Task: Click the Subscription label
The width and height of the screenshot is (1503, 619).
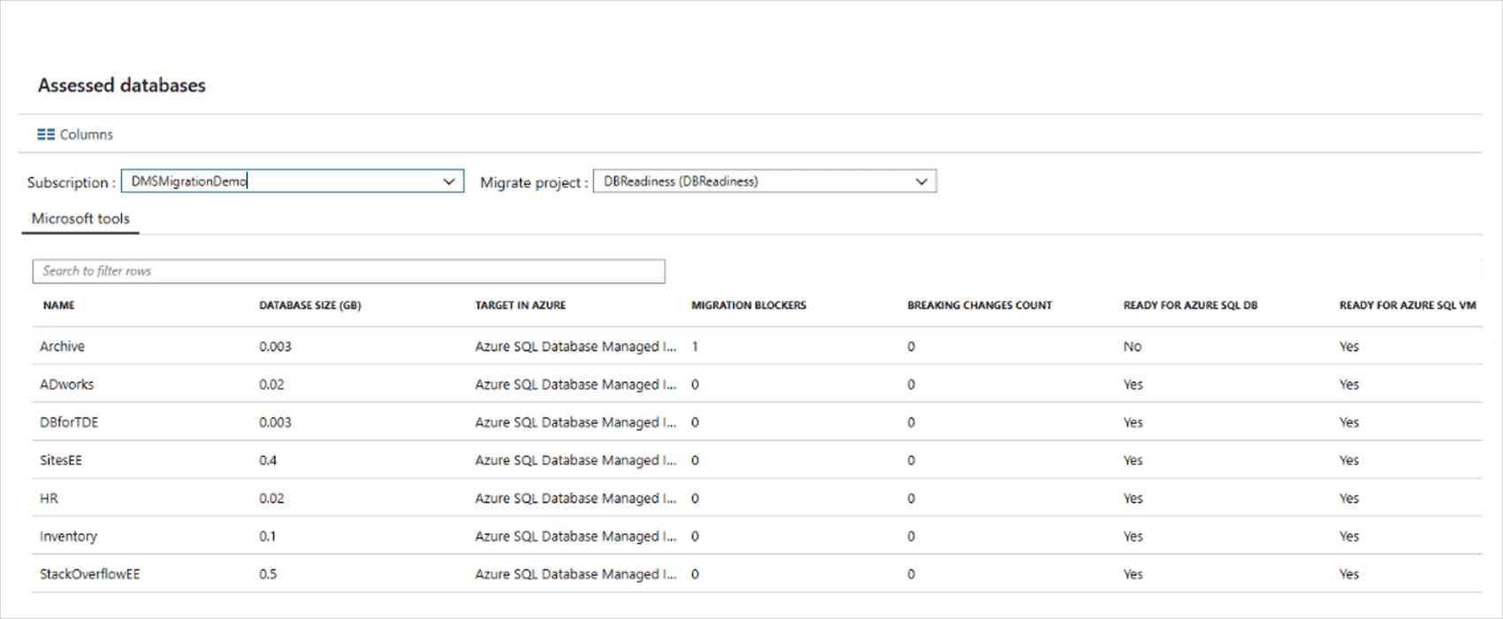Action: pyautogui.click(x=71, y=182)
